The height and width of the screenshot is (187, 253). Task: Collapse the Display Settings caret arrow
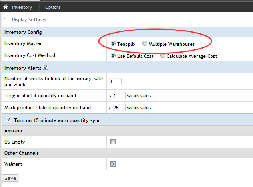[5, 19]
